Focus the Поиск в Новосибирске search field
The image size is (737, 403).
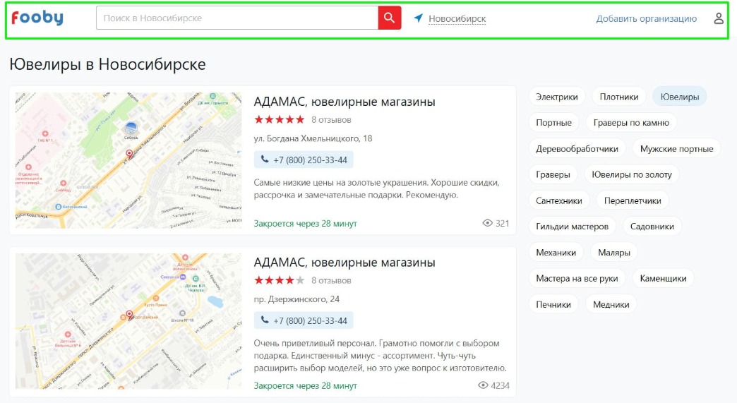click(x=237, y=18)
